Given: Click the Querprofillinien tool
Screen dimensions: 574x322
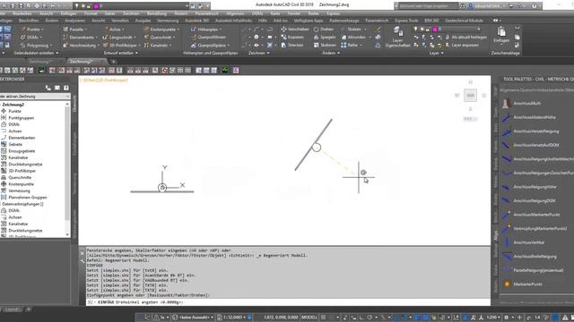Looking at the screenshot, I should (208, 38).
